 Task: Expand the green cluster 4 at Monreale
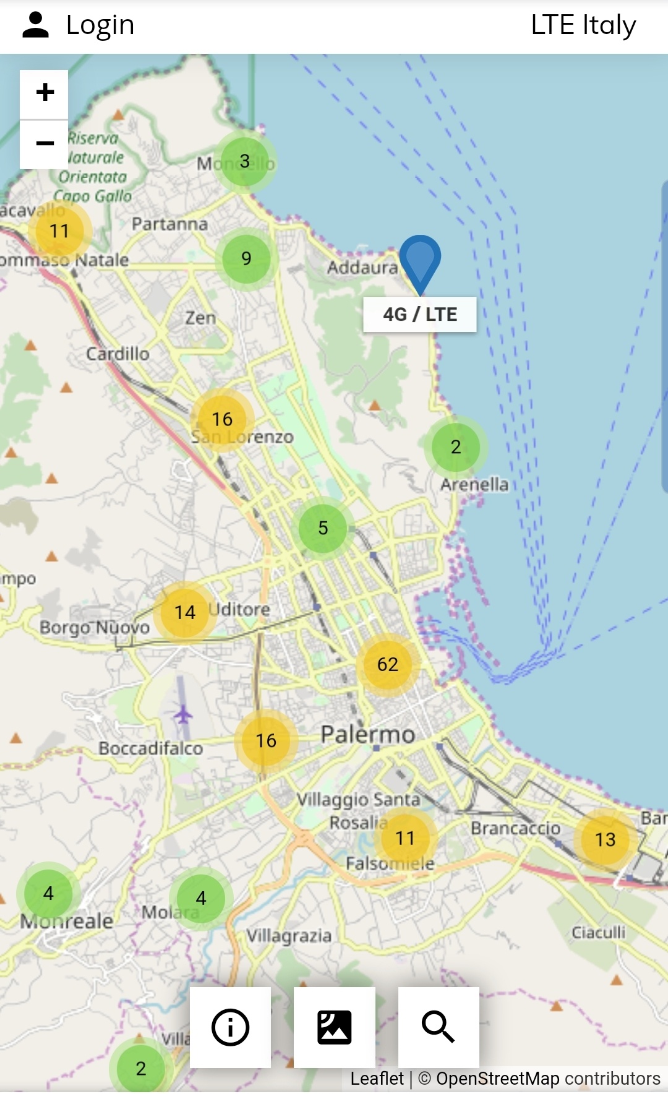pyautogui.click(x=48, y=894)
